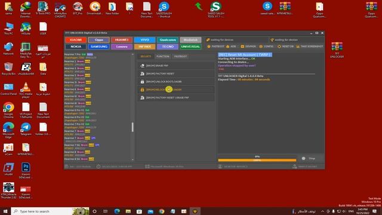This screenshot has height=215, width=382.
Task: Select the SAMSUNG brand button
Action: [98, 47]
